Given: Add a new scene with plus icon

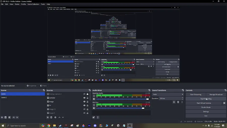Looking at the screenshot, I should click(x=2, y=117).
